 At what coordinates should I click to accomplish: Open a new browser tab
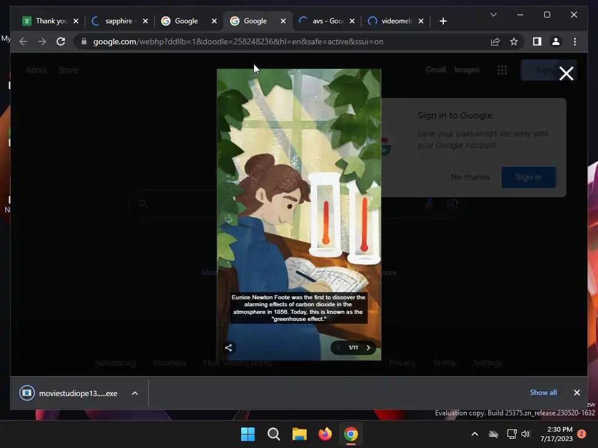[x=443, y=21]
